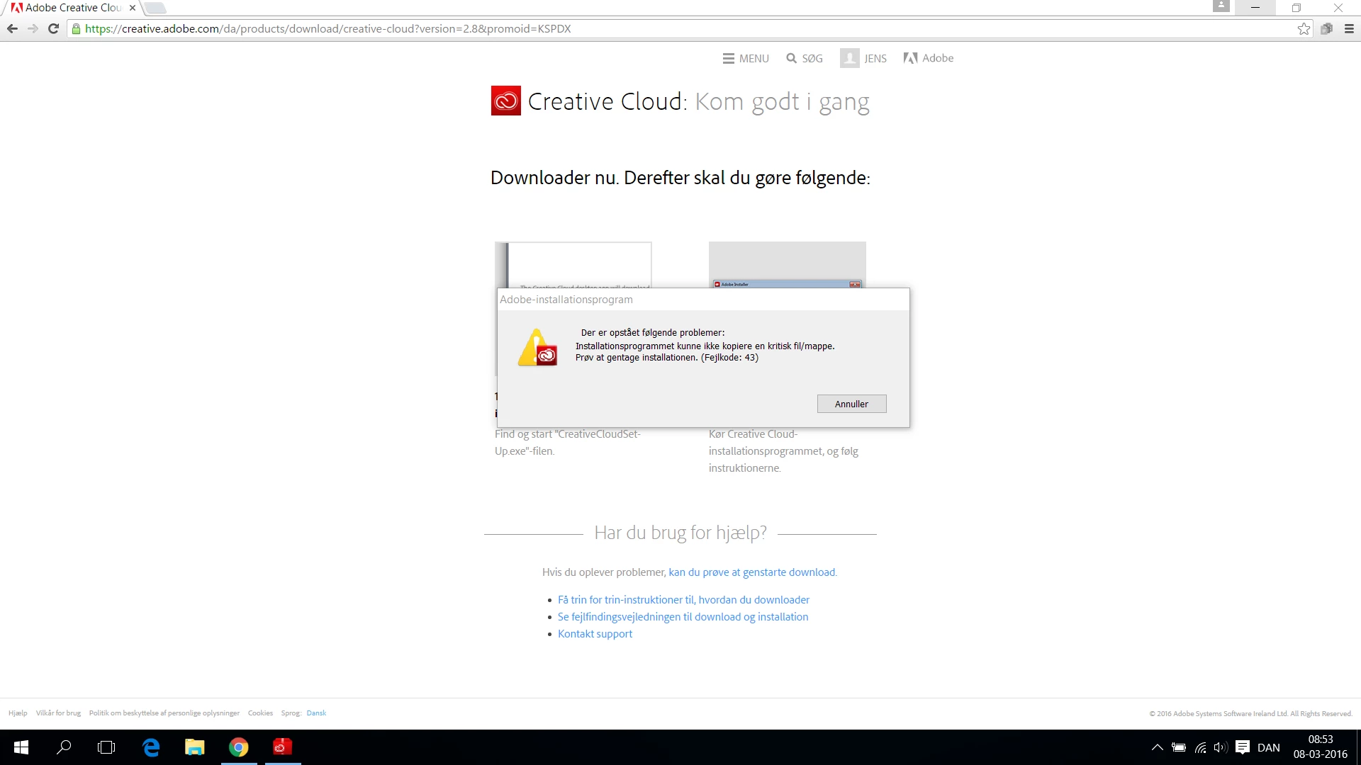Viewport: 1361px width, 765px height.
Task: Close the Adobe Creative Cloud tab
Action: pos(133,8)
